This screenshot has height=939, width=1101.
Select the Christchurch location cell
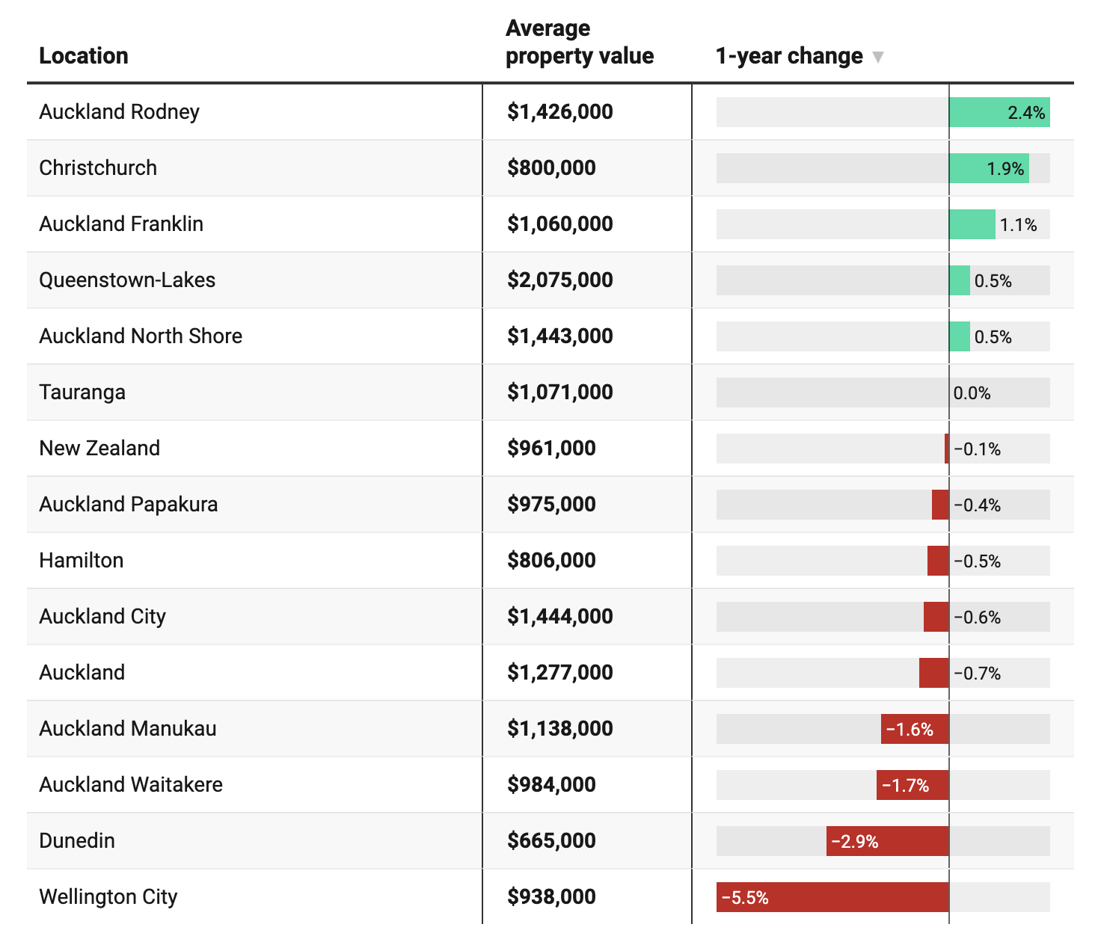point(98,168)
